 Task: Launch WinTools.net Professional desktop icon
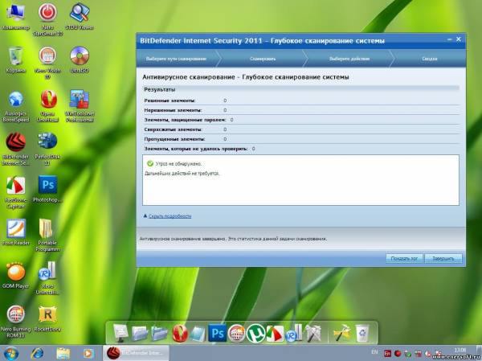pos(80,106)
